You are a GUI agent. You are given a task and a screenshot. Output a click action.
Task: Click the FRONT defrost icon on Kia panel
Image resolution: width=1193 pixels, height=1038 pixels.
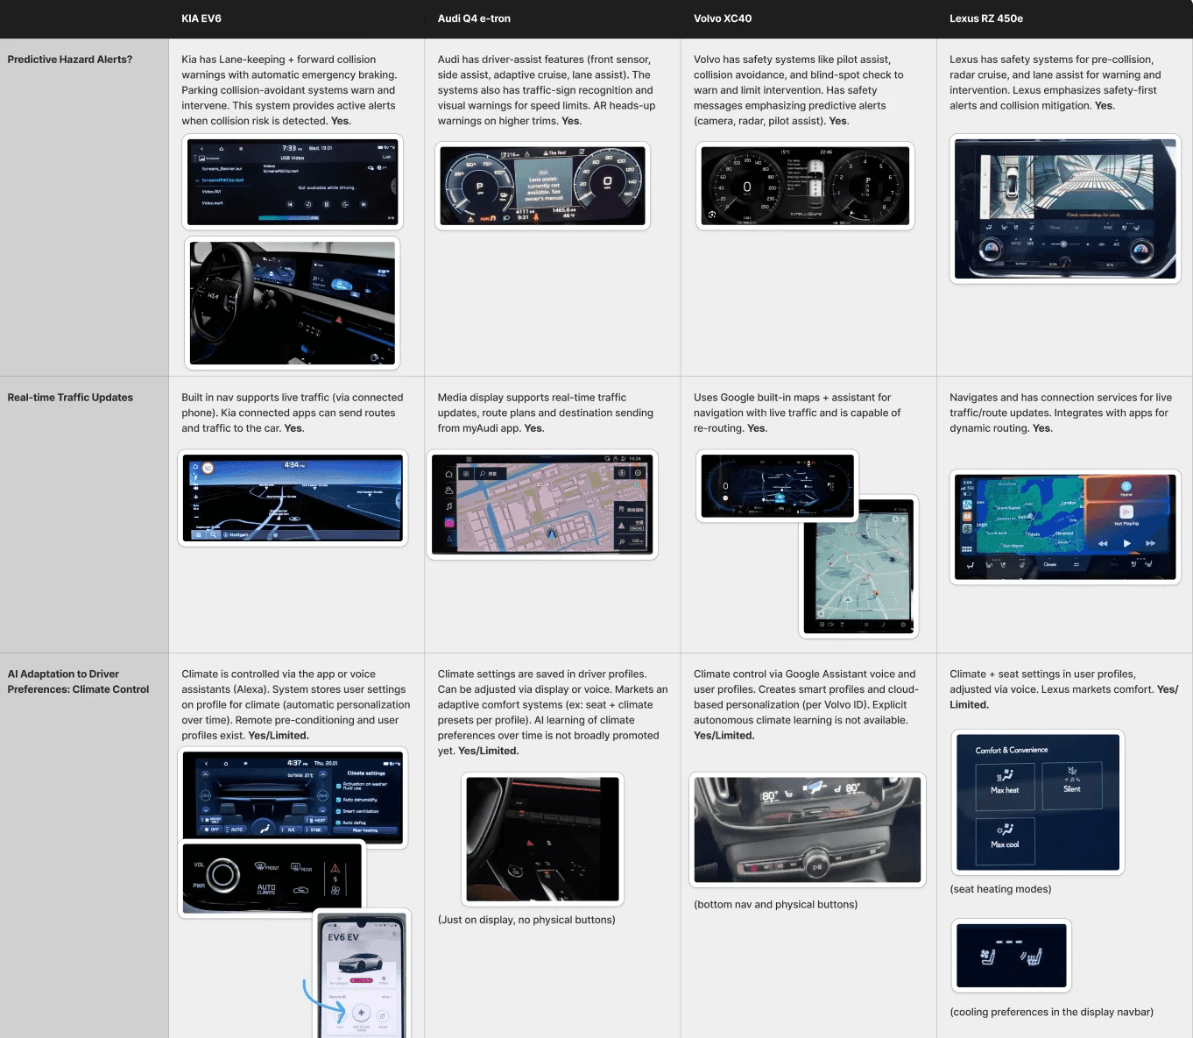(266, 866)
